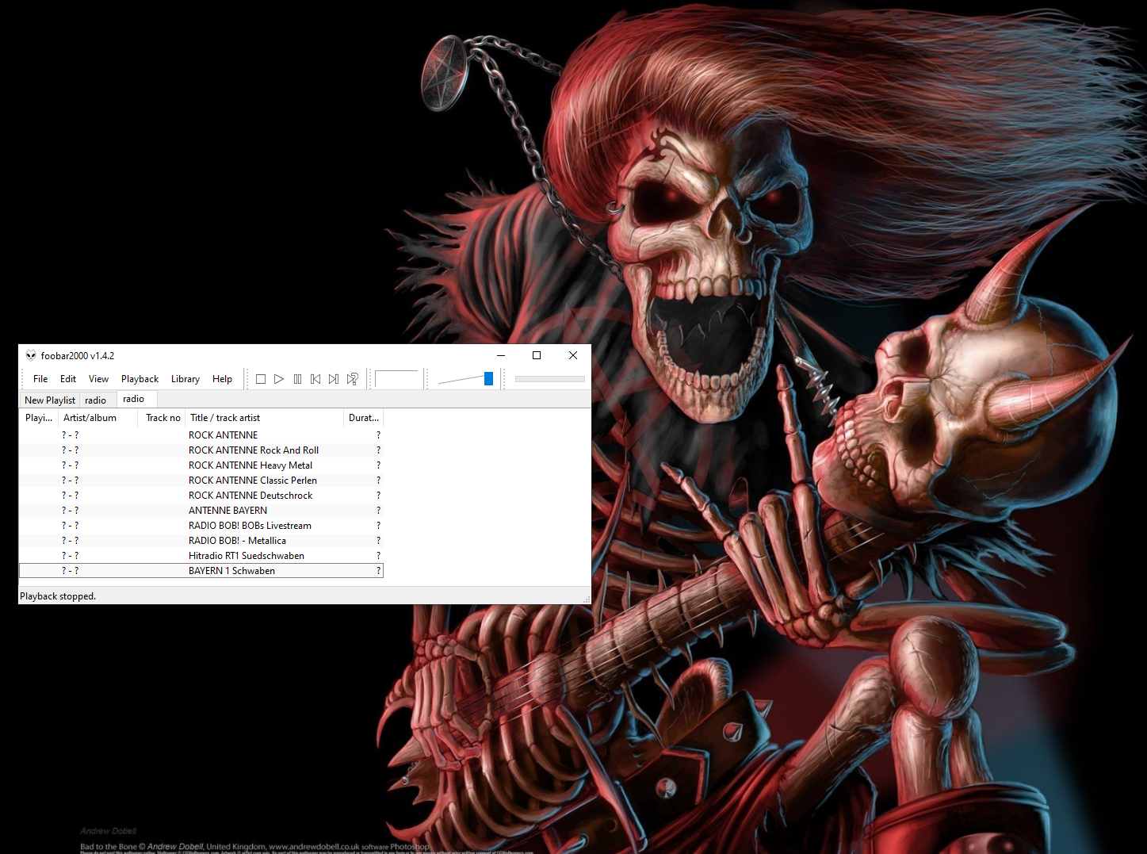Start playback with the Play button

pyautogui.click(x=279, y=379)
